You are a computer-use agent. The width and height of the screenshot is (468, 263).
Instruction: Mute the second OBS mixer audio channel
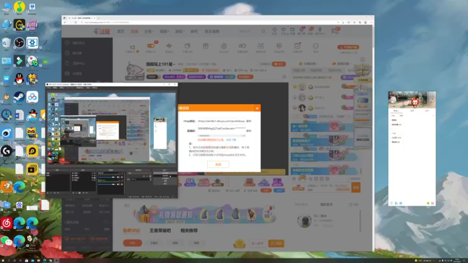pos(118,184)
